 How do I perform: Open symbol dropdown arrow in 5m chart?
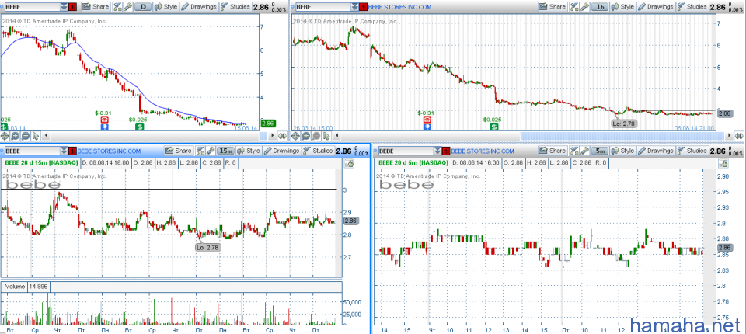(x=437, y=151)
